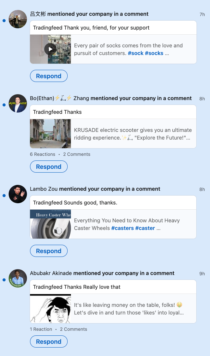Play the socks factory video

tap(50, 49)
